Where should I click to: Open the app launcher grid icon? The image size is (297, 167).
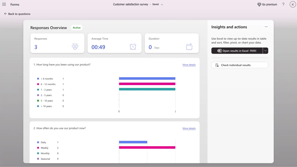(x=4, y=4)
